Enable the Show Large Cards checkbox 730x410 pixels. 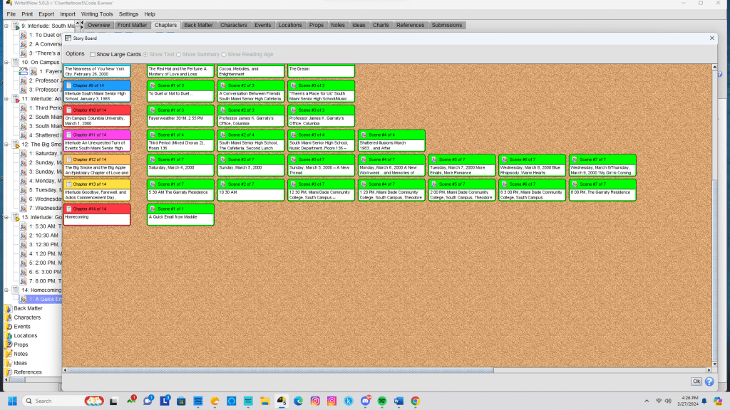(x=93, y=54)
